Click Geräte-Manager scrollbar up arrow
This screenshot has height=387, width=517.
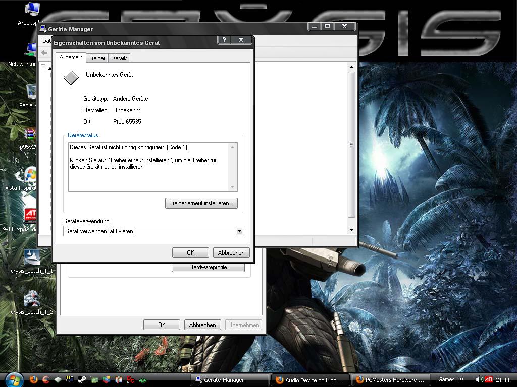[x=351, y=67]
